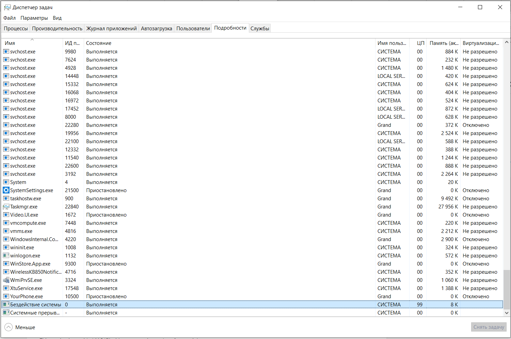
Task: Select the svchost.exe row with PID 3192
Action: coord(252,174)
